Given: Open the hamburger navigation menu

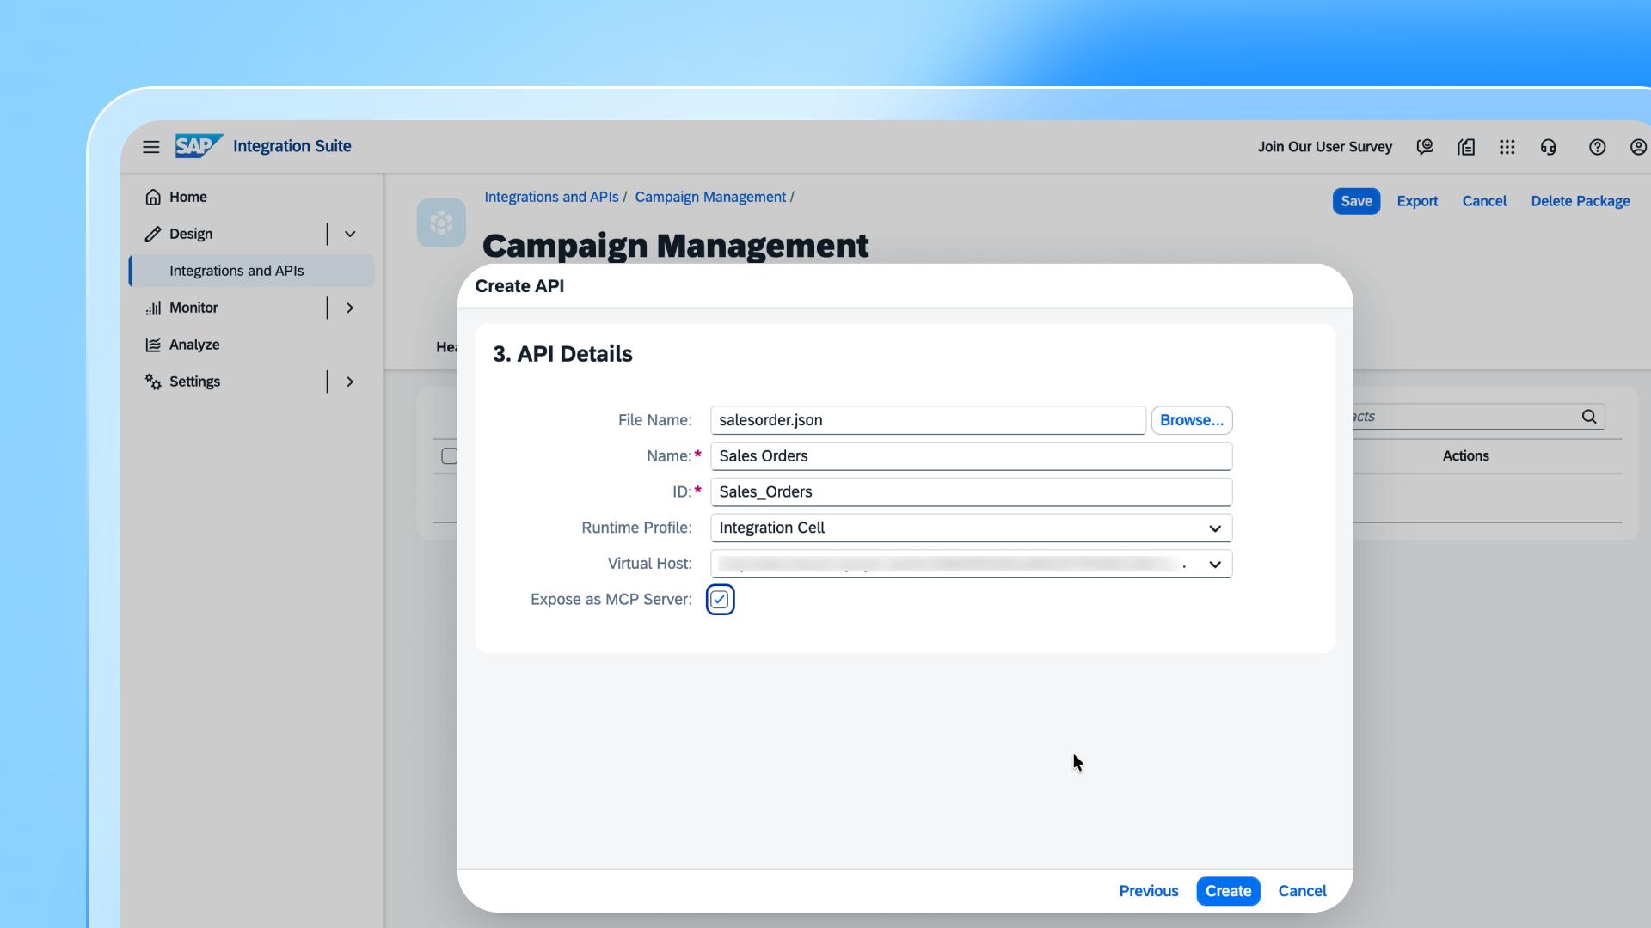Looking at the screenshot, I should 151,147.
